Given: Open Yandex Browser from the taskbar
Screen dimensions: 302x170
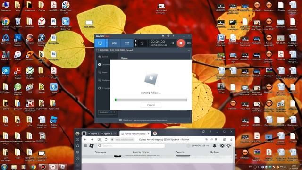Looking at the screenshot, I should 53,167.
